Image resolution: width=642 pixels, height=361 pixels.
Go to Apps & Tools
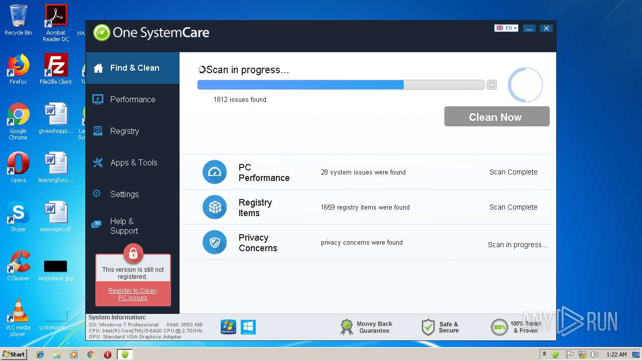click(x=132, y=162)
